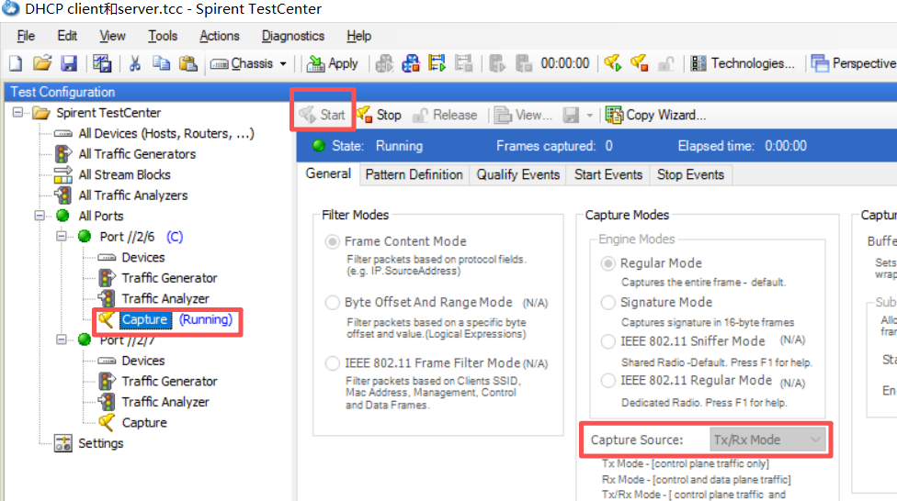Screen dimensions: 897x501
Task: Select the non-running Capture under Port //2/7
Action: (144, 422)
